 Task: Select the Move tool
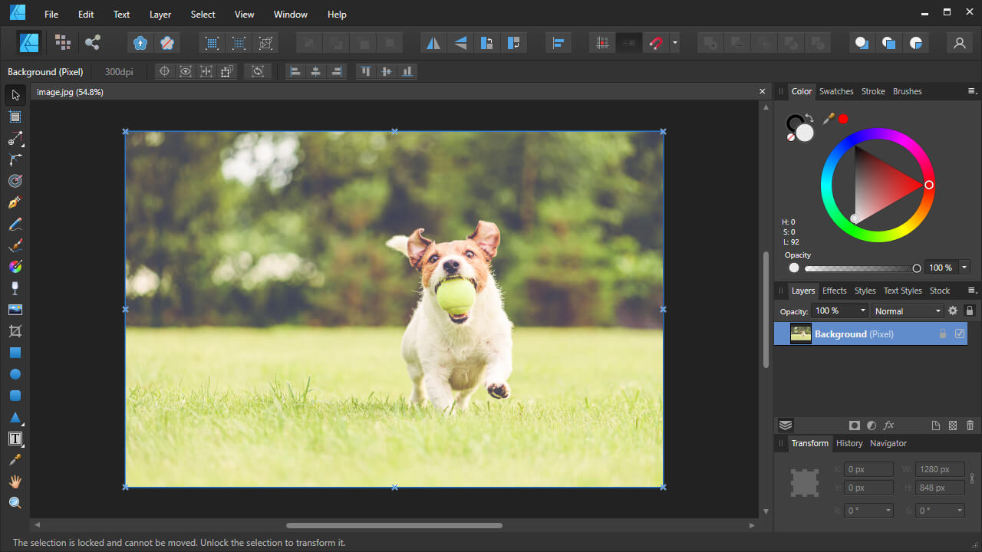coord(15,95)
